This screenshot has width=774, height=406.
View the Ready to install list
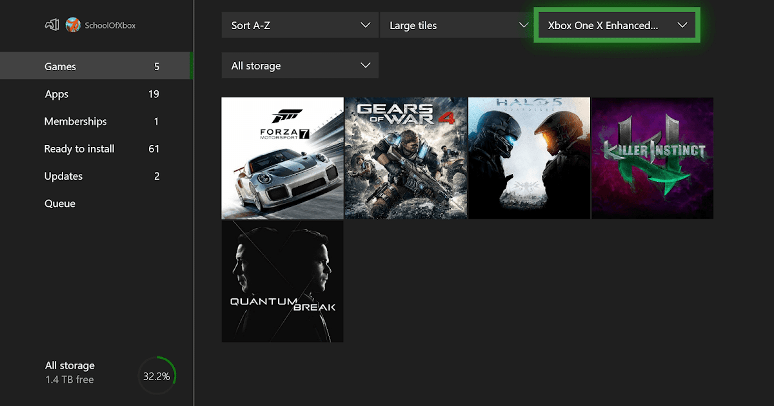(x=79, y=149)
